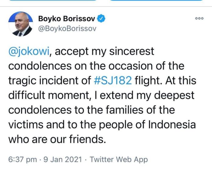Open the Twitter Web App source link

[x=119, y=159]
